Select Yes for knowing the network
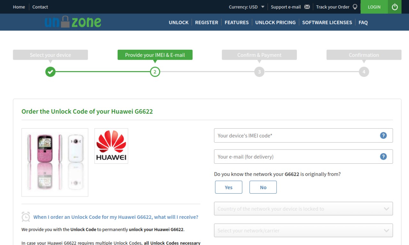 point(228,187)
